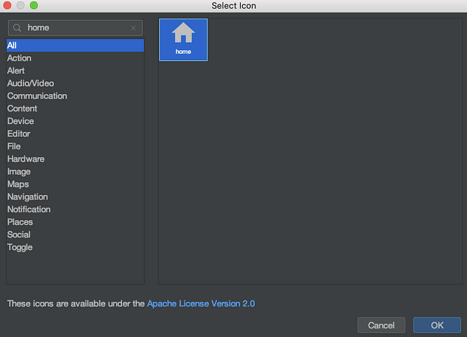467x337 pixels.
Task: Pick the Communication category
Action: pos(75,96)
